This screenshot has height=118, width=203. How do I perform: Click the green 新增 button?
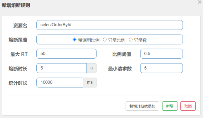(170, 106)
